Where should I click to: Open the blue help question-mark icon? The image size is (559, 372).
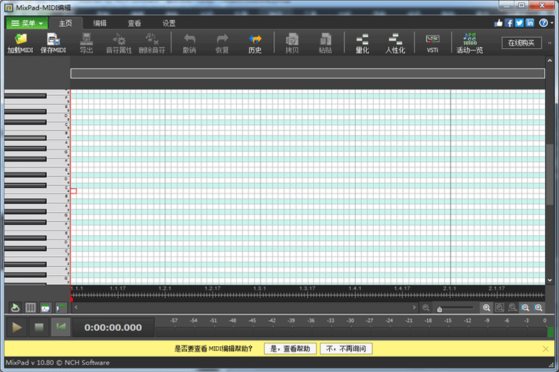click(544, 23)
